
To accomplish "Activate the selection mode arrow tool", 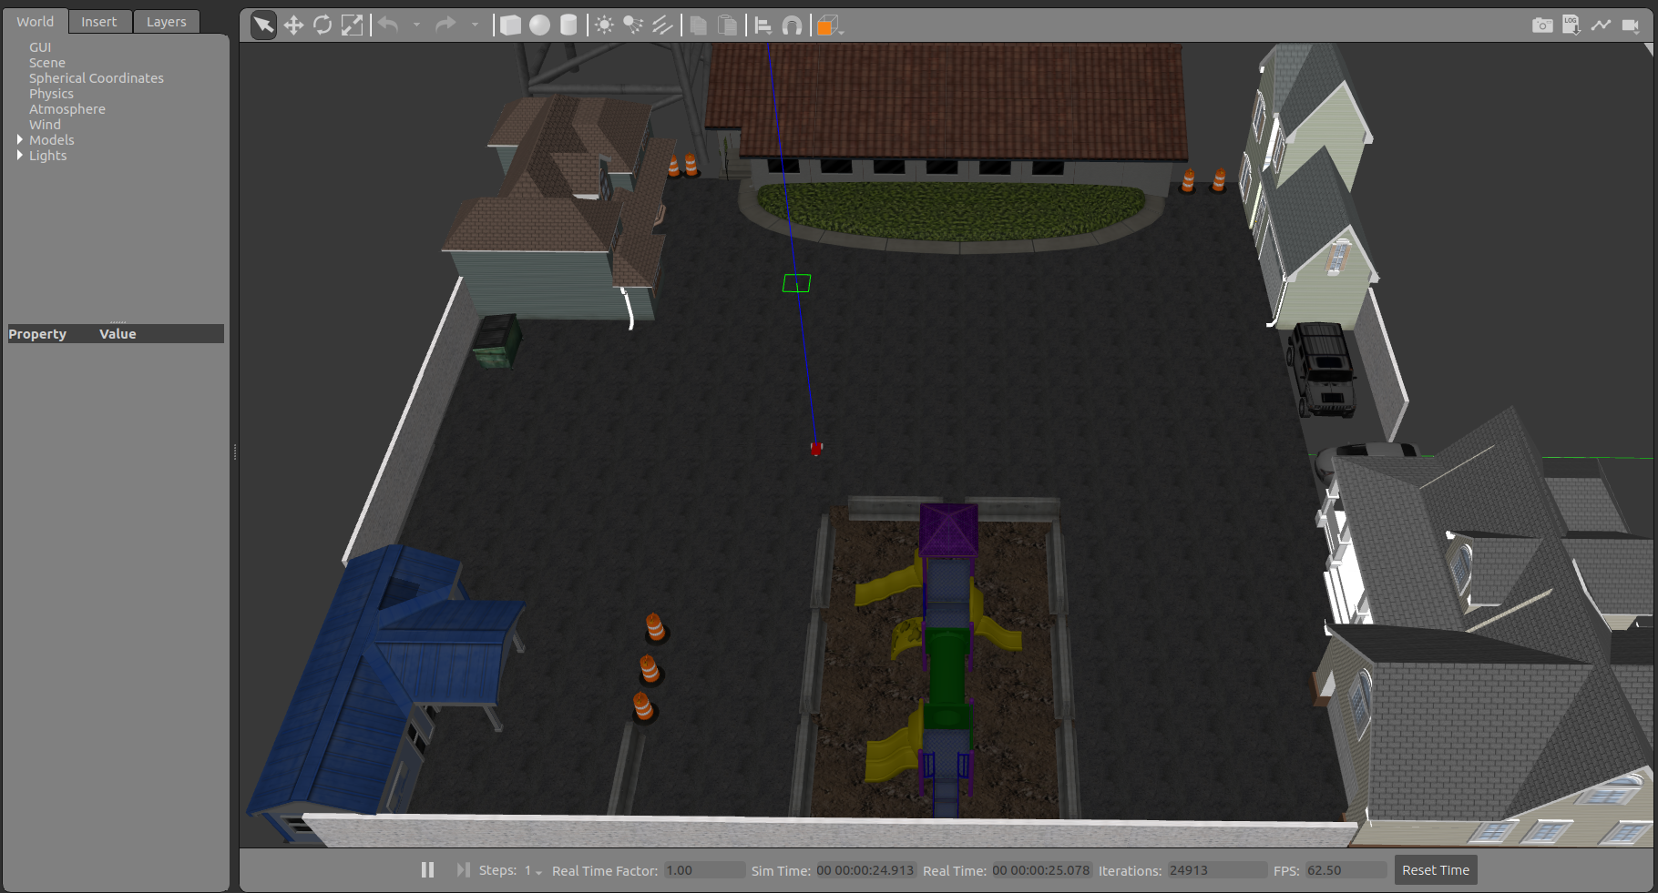I will pyautogui.click(x=263, y=25).
